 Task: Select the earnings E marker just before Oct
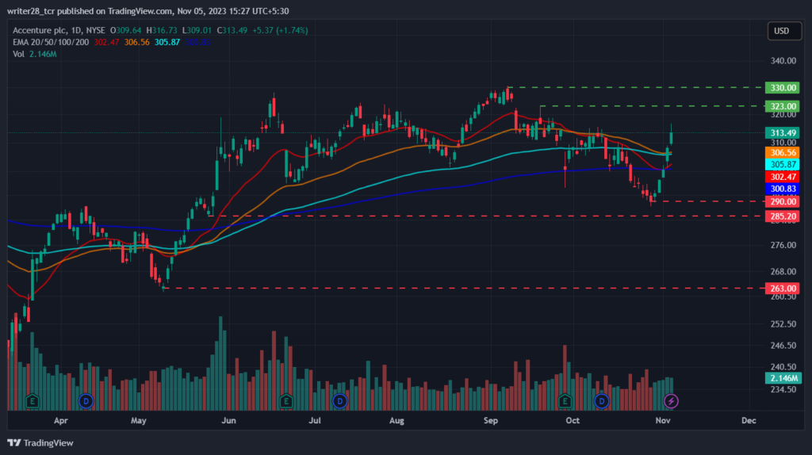point(565,401)
